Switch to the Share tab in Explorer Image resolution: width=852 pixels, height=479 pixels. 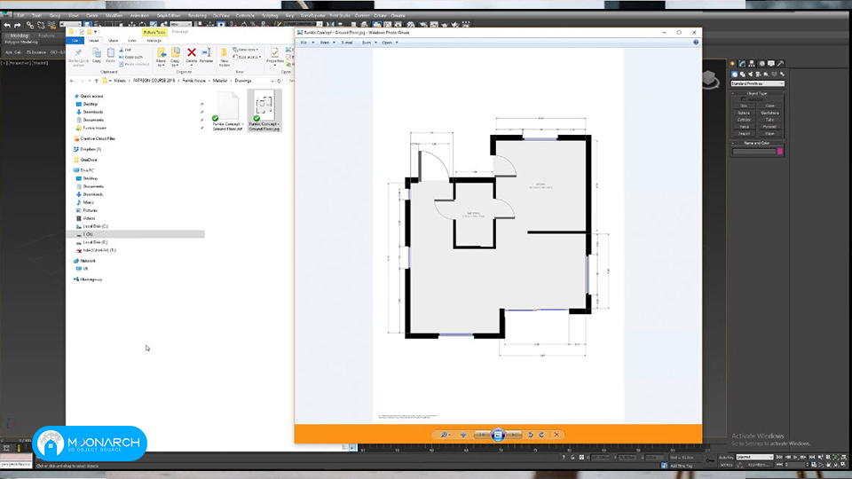point(113,41)
